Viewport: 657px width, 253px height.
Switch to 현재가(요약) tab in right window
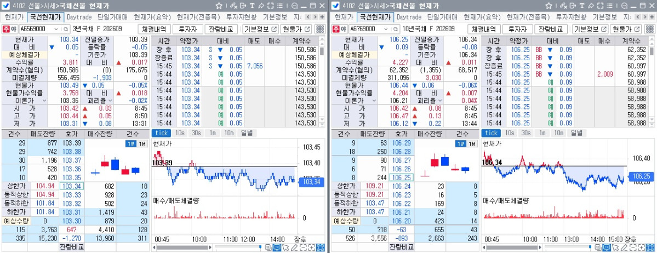coord(482,17)
